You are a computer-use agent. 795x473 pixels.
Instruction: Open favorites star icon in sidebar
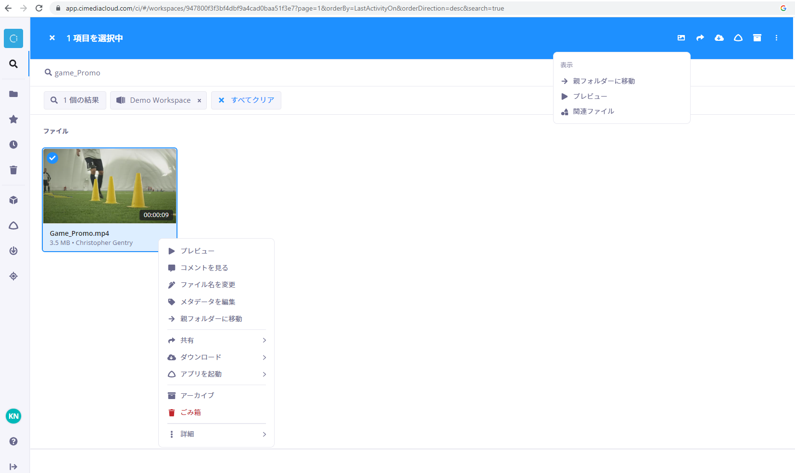tap(13, 119)
